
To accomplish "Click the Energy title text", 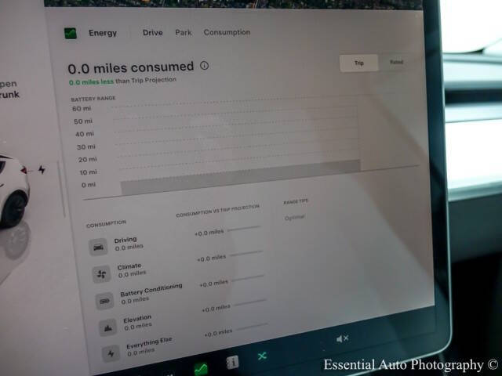I will (103, 33).
